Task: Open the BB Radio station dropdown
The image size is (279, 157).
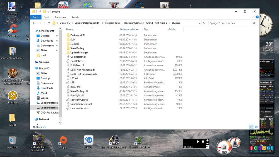Action: coord(207,147)
